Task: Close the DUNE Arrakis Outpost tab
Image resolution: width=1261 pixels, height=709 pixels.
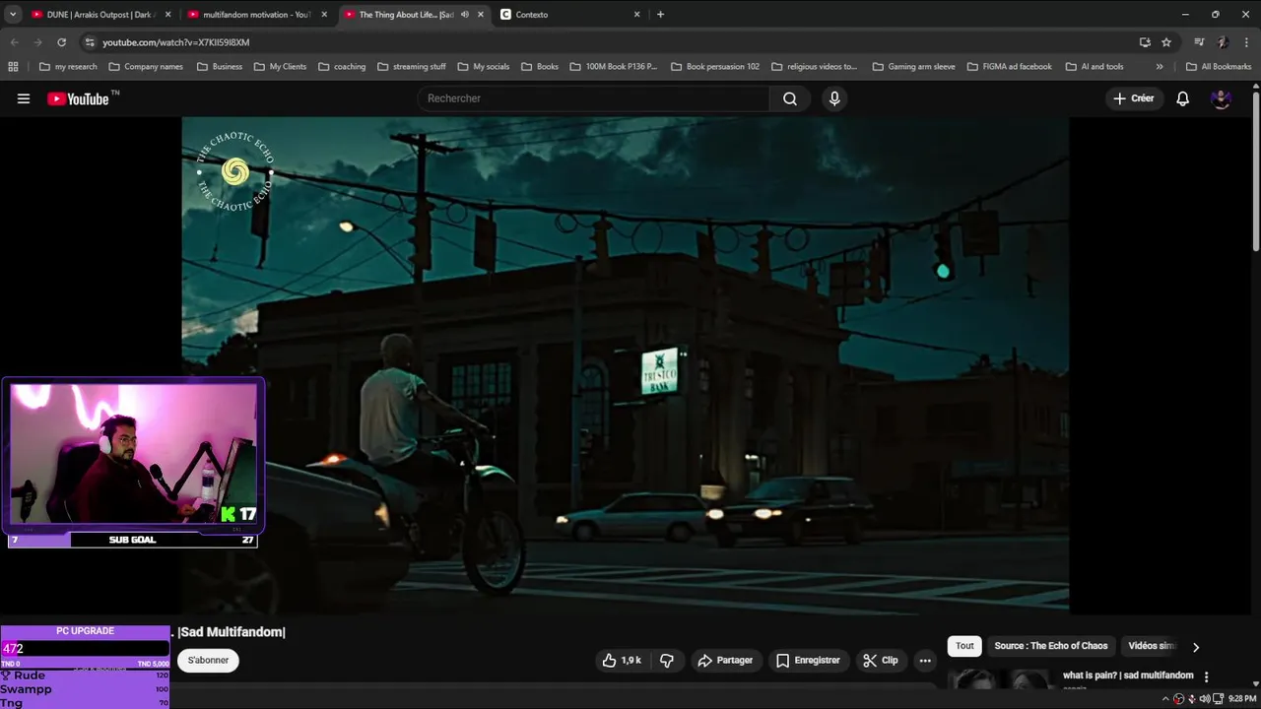Action: pyautogui.click(x=167, y=15)
